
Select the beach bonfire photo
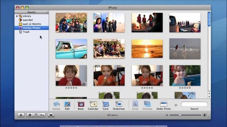pos(147,23)
